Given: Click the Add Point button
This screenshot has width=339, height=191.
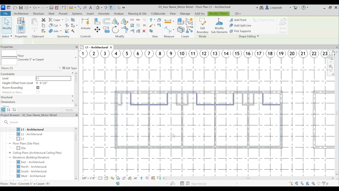Looking at the screenshot, I should (x=238, y=20).
